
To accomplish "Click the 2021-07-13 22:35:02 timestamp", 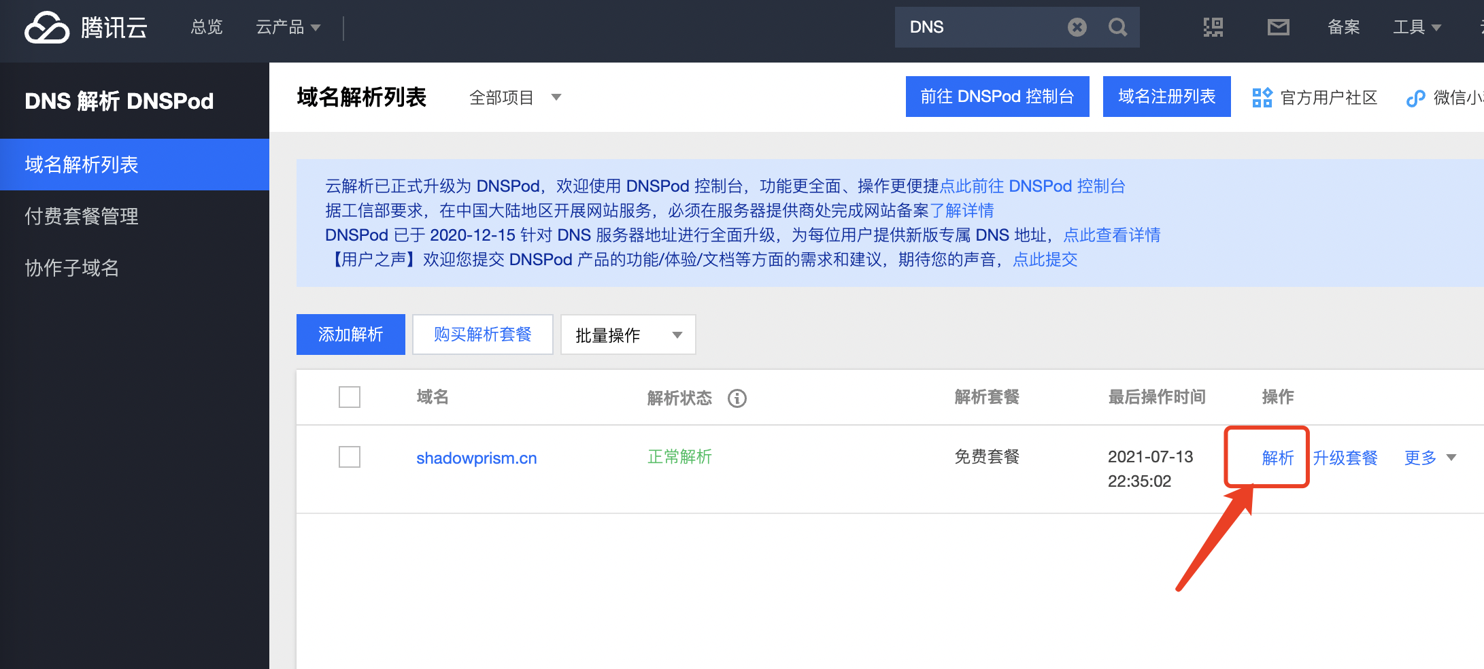I will (x=1151, y=469).
